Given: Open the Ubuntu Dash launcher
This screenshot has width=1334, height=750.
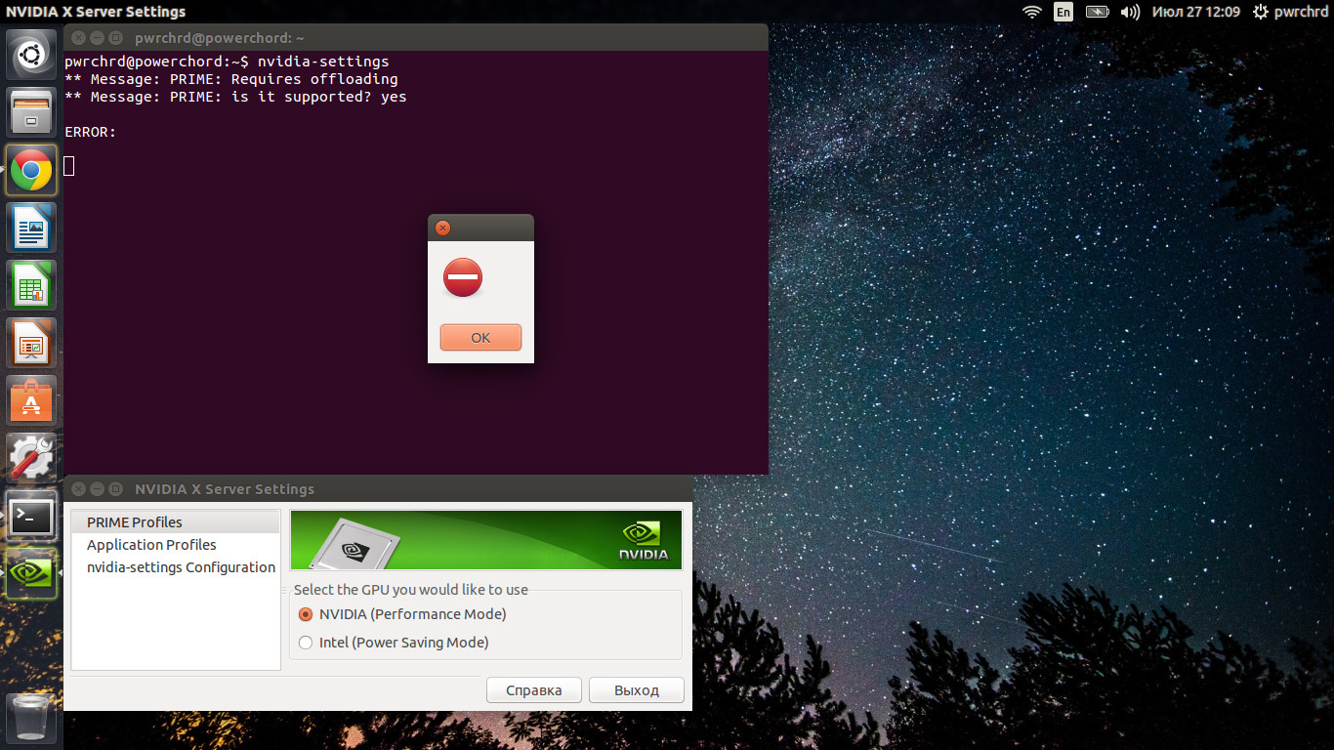Looking at the screenshot, I should [x=31, y=55].
